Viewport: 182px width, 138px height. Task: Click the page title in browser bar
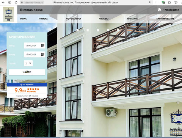(86, 2)
